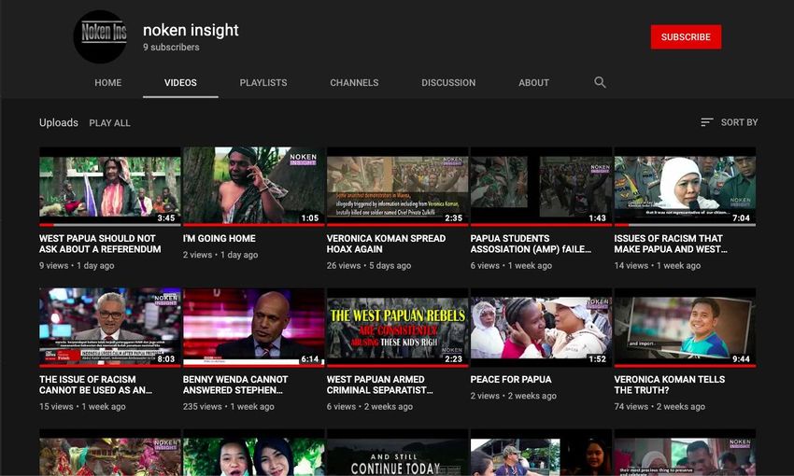Open title Veronica Koman Tells the Truth?
This screenshot has height=476, width=794.
(670, 385)
